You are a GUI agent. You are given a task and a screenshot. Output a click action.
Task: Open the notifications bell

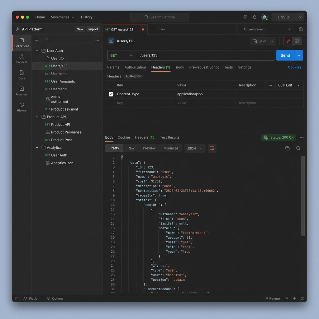(255, 17)
